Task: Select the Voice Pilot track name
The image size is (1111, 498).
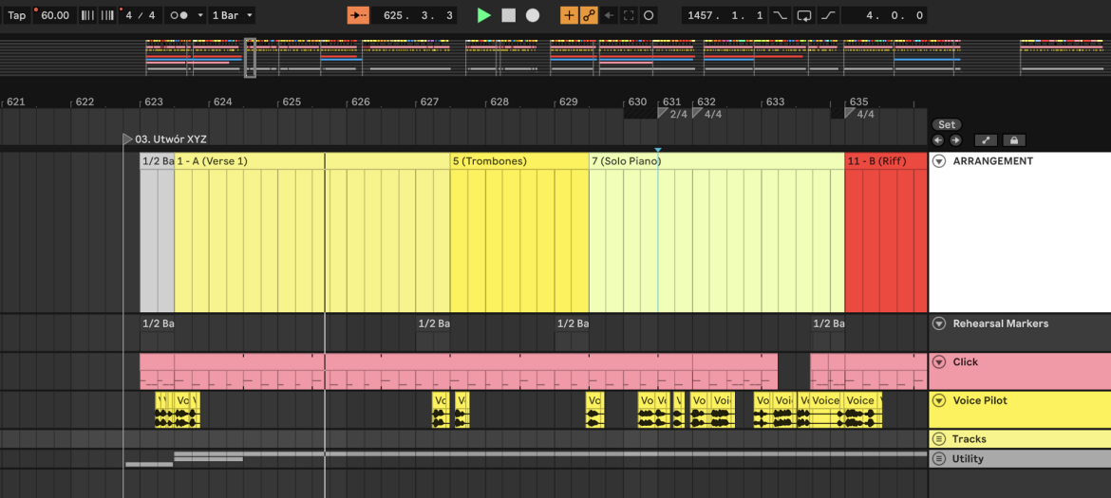Action: point(980,400)
